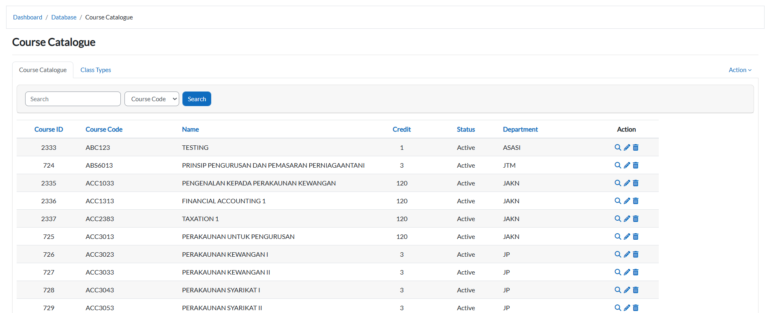Sort courses by the Department column header
Viewport: 767px width, 313px height.
[520, 130]
